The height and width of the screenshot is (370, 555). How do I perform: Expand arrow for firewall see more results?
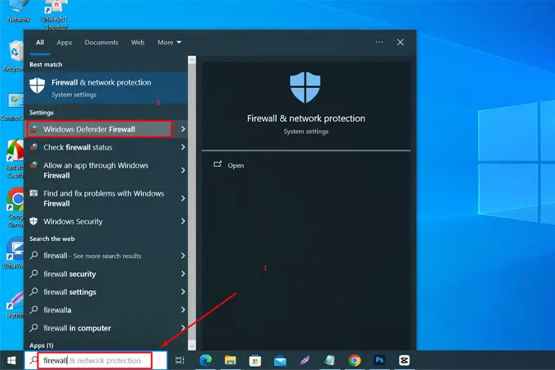(x=183, y=256)
